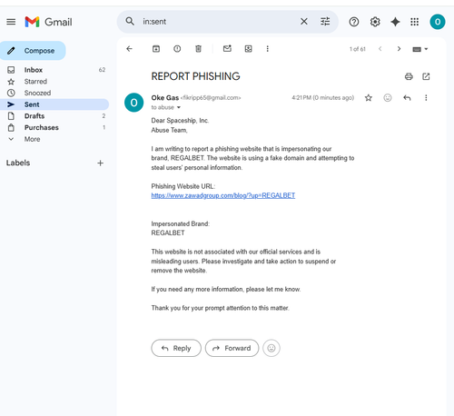
Task: Print the entire conversation
Action: (409, 76)
